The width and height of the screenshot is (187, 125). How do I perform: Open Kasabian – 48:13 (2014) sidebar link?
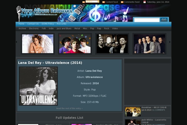pyautogui.click(x=154, y=107)
